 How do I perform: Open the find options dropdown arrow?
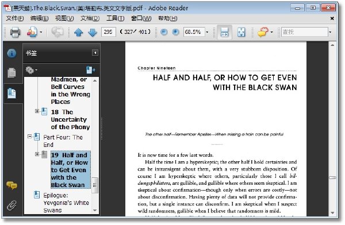click(x=330, y=32)
